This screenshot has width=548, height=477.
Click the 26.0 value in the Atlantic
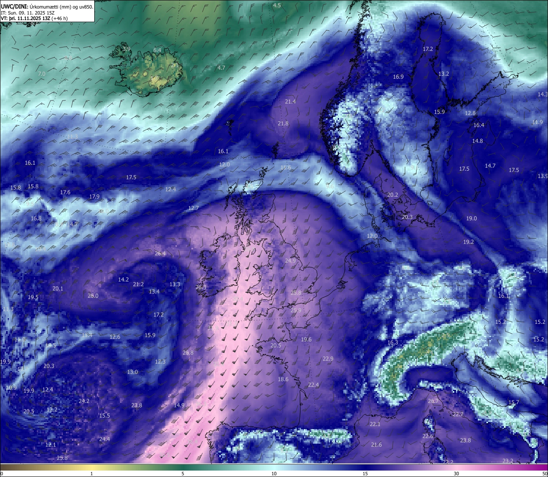click(x=93, y=296)
